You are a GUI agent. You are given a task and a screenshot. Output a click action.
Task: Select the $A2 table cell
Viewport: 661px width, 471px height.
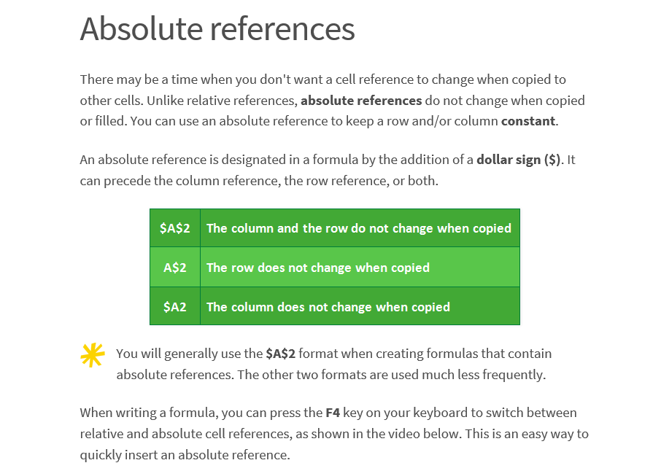click(x=175, y=306)
